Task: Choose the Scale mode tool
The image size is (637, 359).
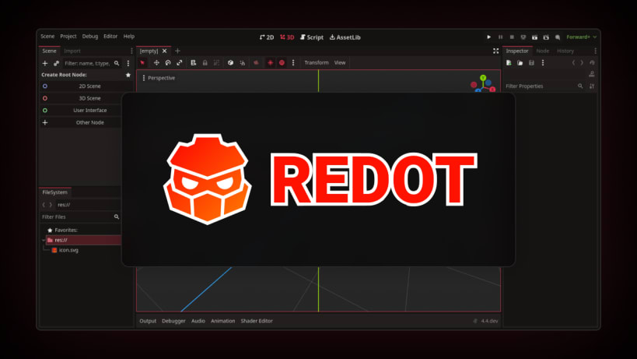Action: (179, 62)
